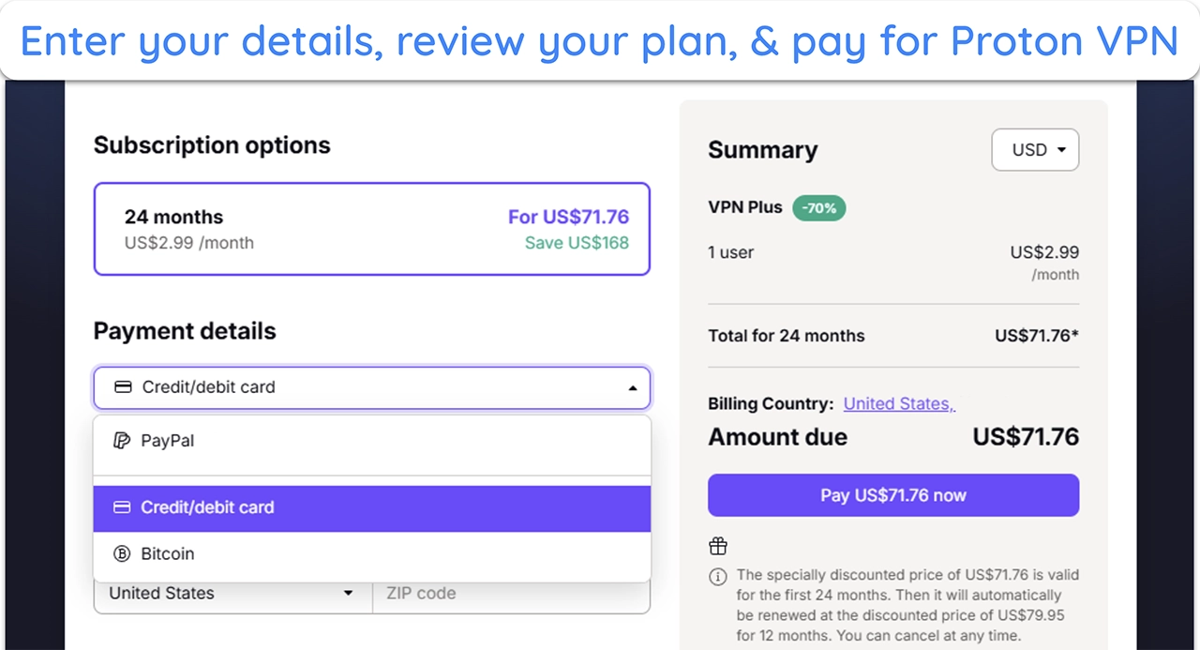Click the info icon beside discount notice
The image size is (1200, 650).
pos(718,576)
